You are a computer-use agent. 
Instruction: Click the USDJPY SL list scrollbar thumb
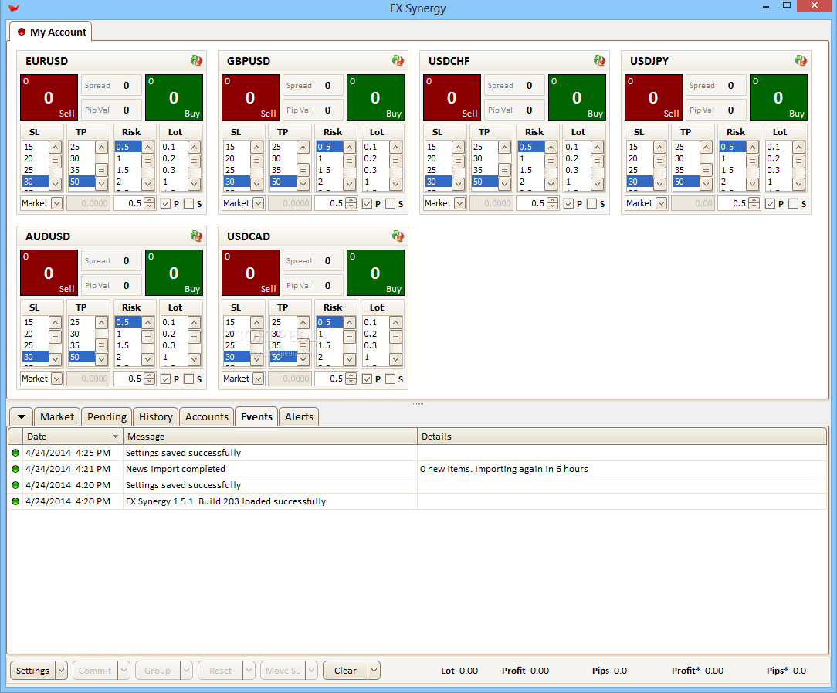pos(659,161)
